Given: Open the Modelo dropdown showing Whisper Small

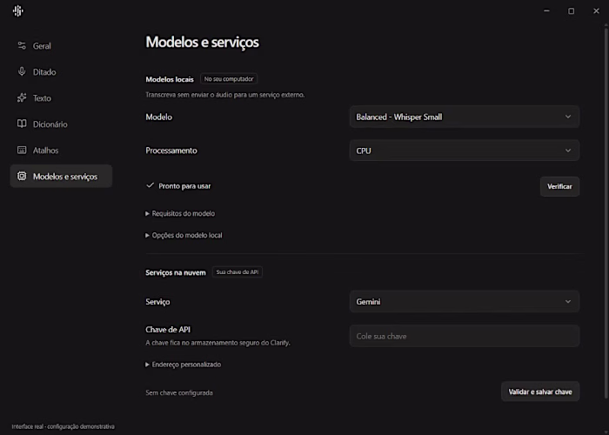Looking at the screenshot, I should (x=465, y=117).
